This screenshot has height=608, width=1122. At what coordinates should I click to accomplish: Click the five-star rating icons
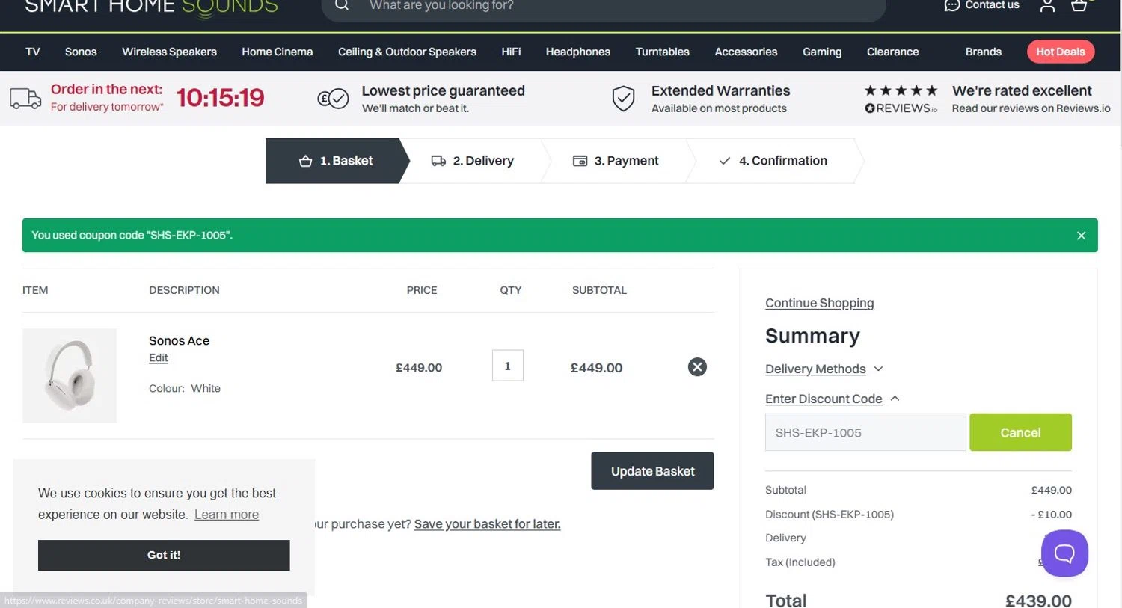(x=901, y=90)
